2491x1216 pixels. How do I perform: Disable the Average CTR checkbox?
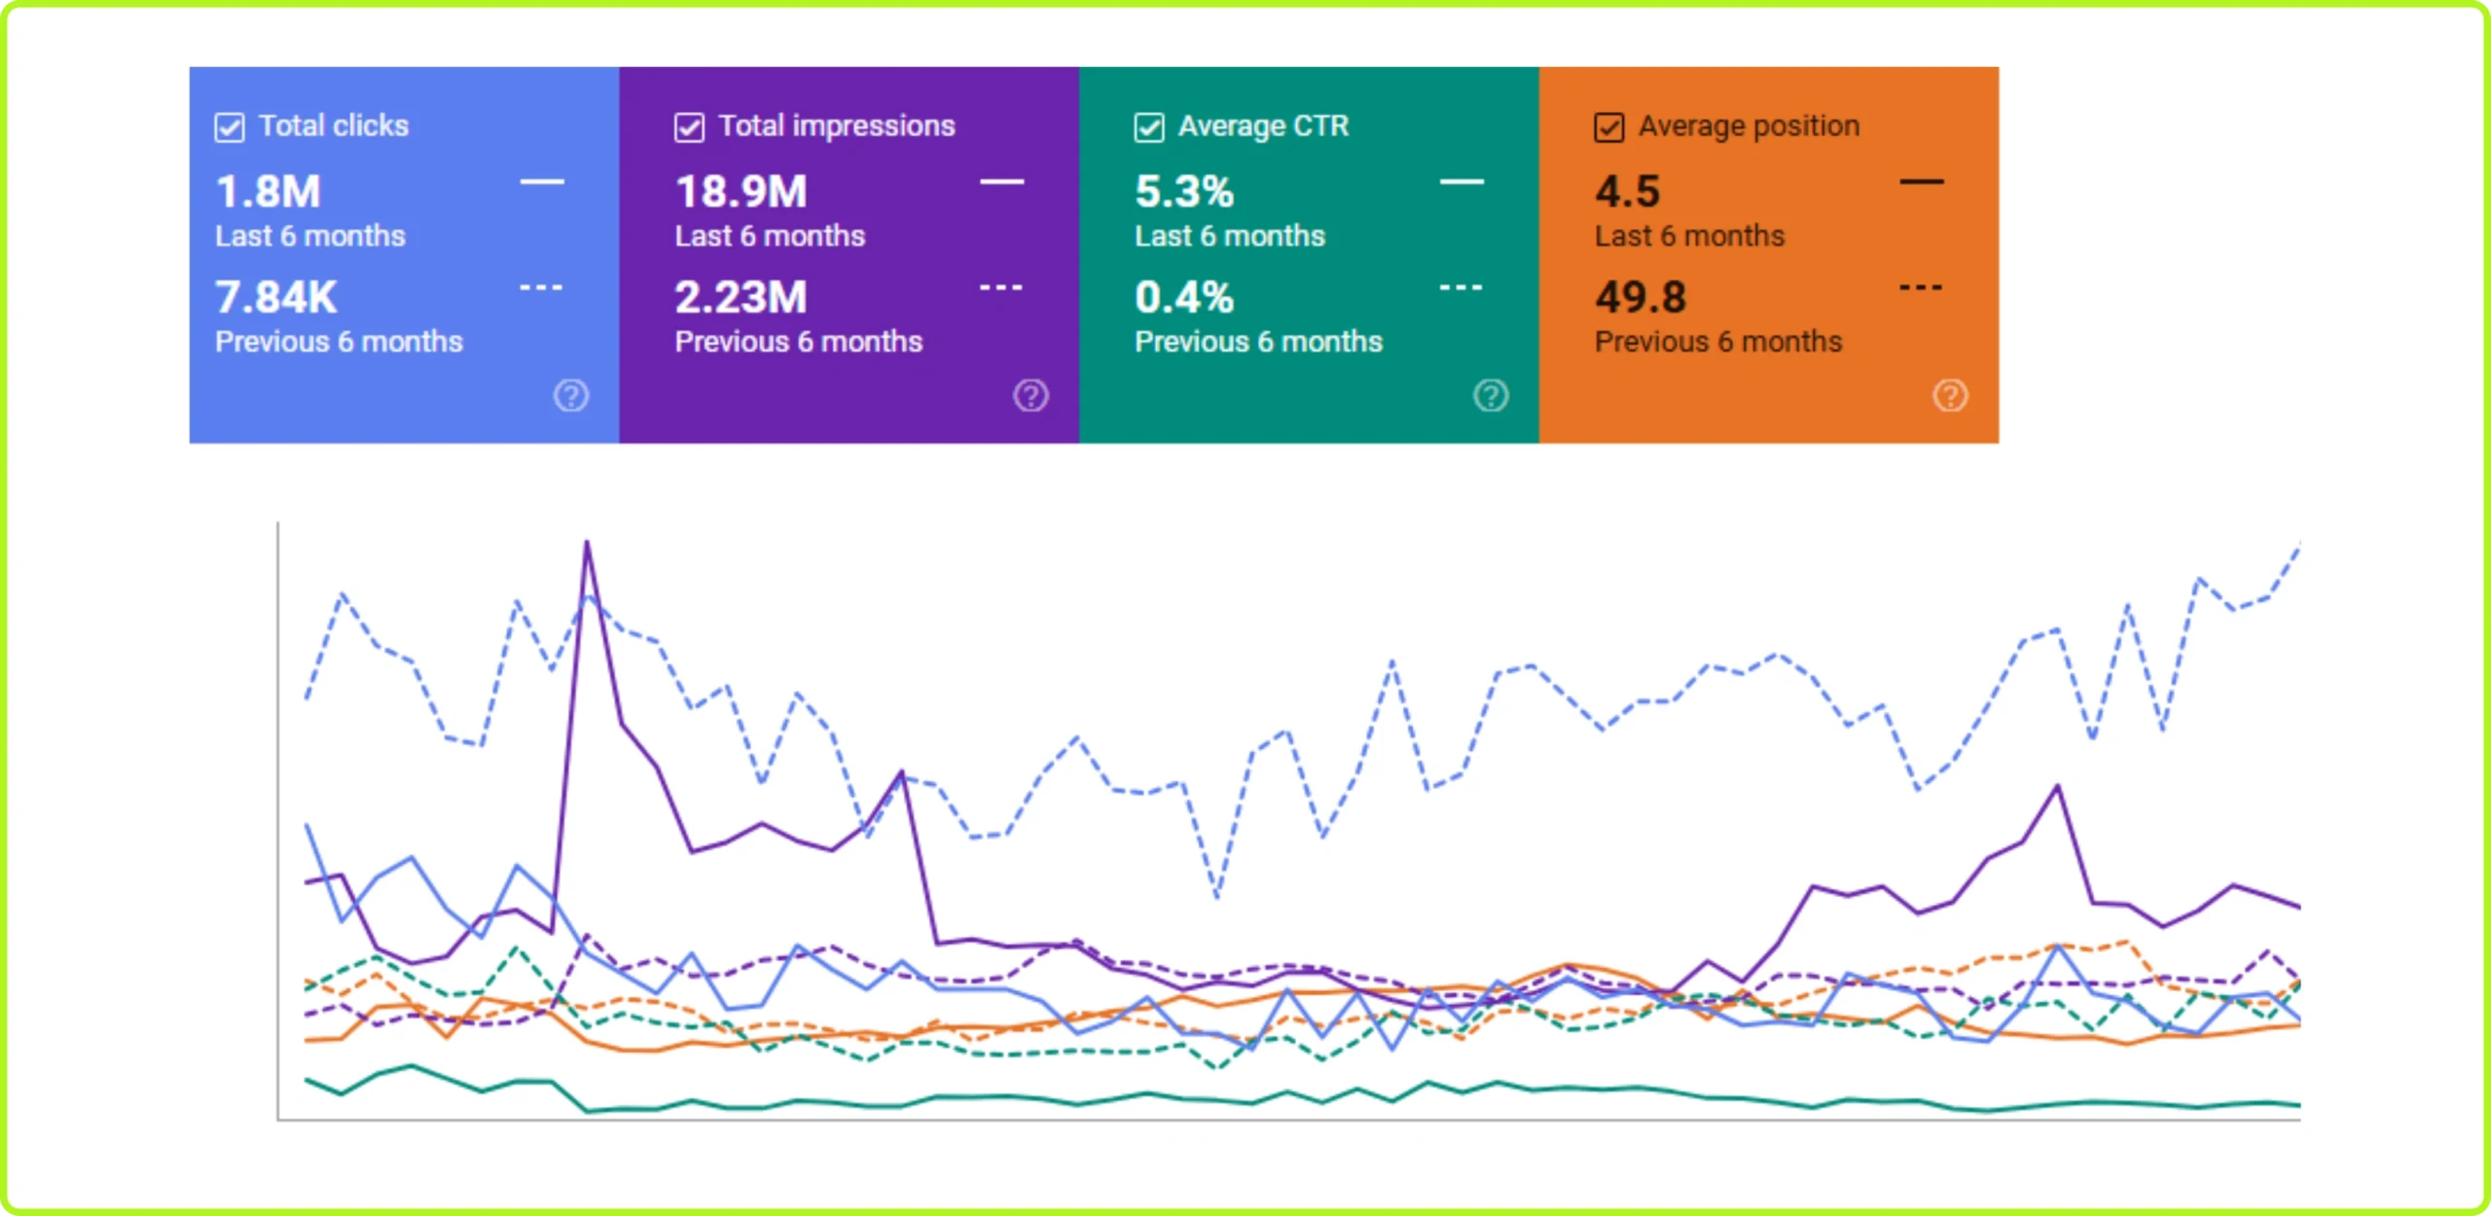pyautogui.click(x=1149, y=127)
